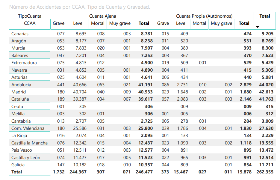Select the Cataluña row header
The width and height of the screenshot is (280, 180).
20,99
